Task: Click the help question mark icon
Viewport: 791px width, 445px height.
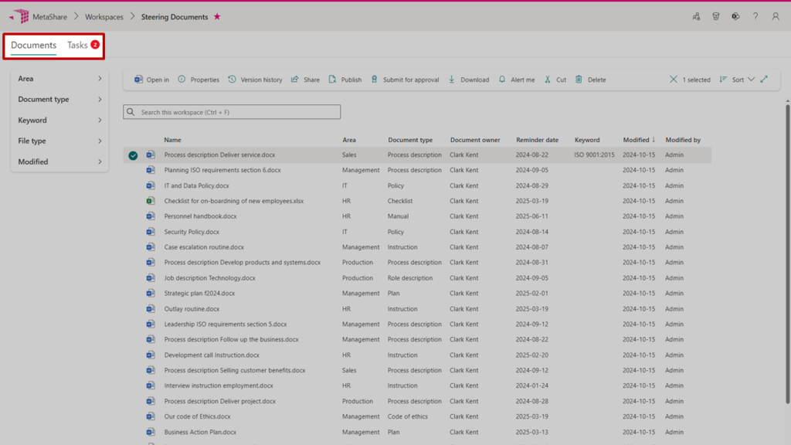Action: (755, 16)
